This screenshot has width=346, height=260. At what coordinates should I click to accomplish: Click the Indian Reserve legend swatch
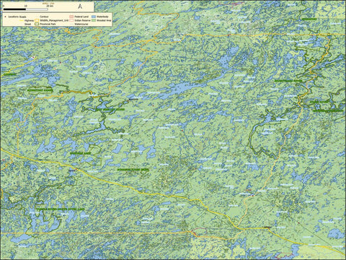(71, 20)
